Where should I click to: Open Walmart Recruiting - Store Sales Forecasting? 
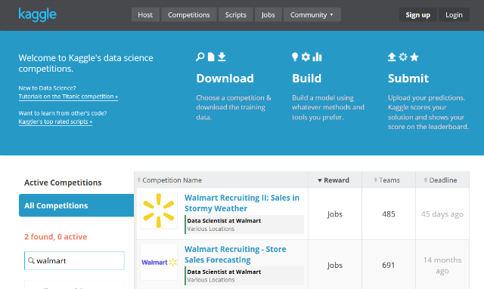pos(235,254)
